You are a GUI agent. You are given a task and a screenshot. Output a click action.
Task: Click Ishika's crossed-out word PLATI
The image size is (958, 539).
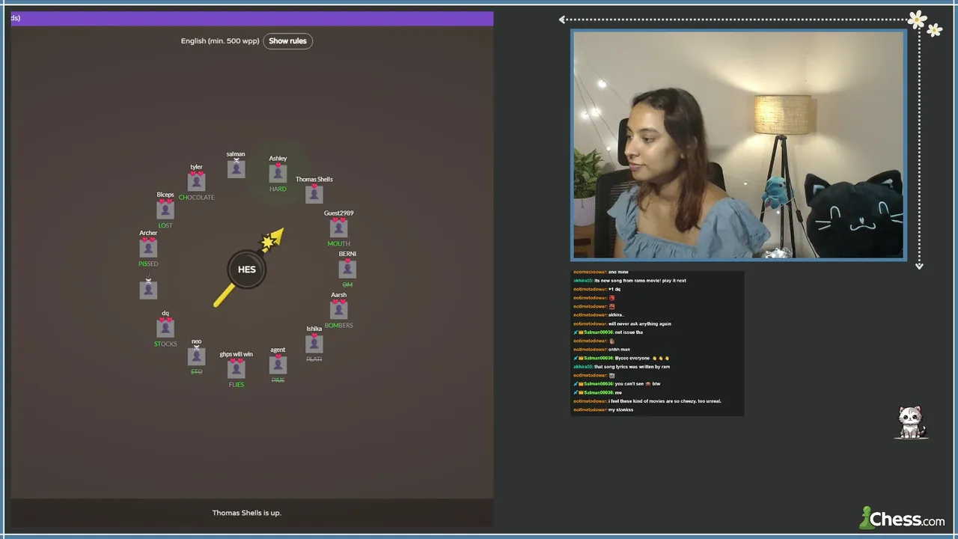pyautogui.click(x=314, y=359)
